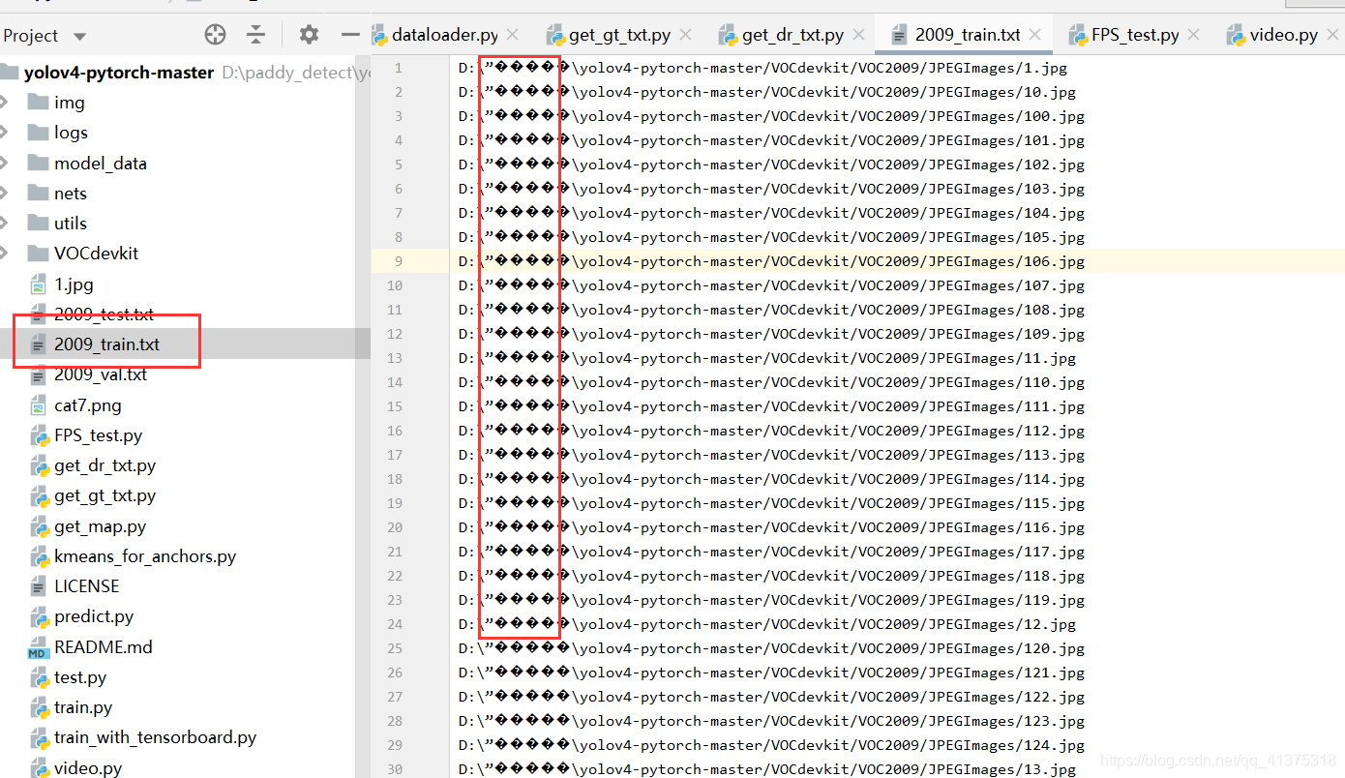Hide the Project panel with minus icon
This screenshot has width=1345, height=778.
pos(350,36)
